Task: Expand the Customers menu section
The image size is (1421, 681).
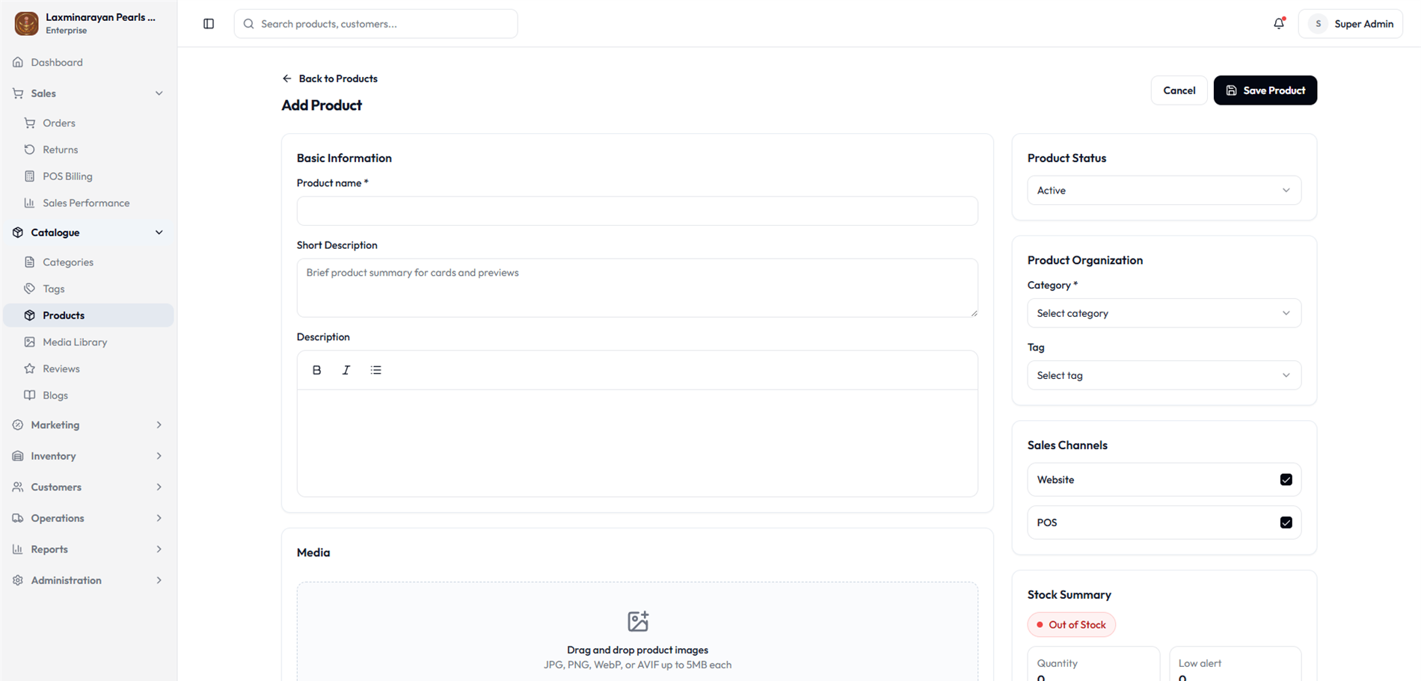Action: (x=88, y=487)
